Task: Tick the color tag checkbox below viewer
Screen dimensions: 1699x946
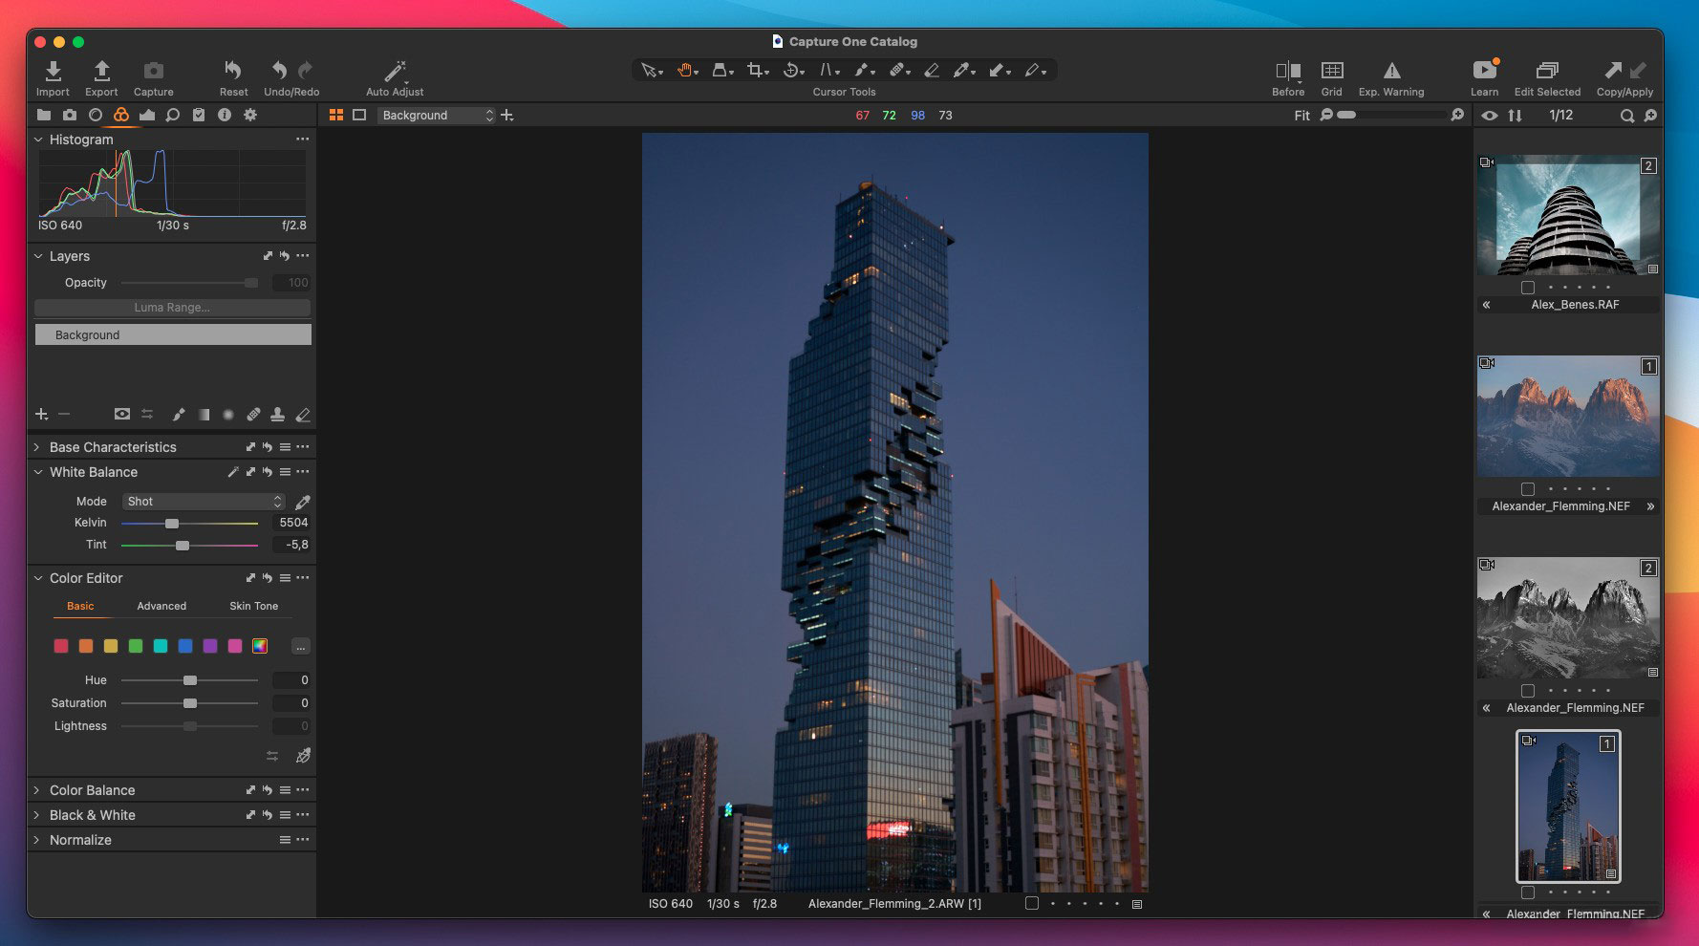Action: click(1032, 903)
